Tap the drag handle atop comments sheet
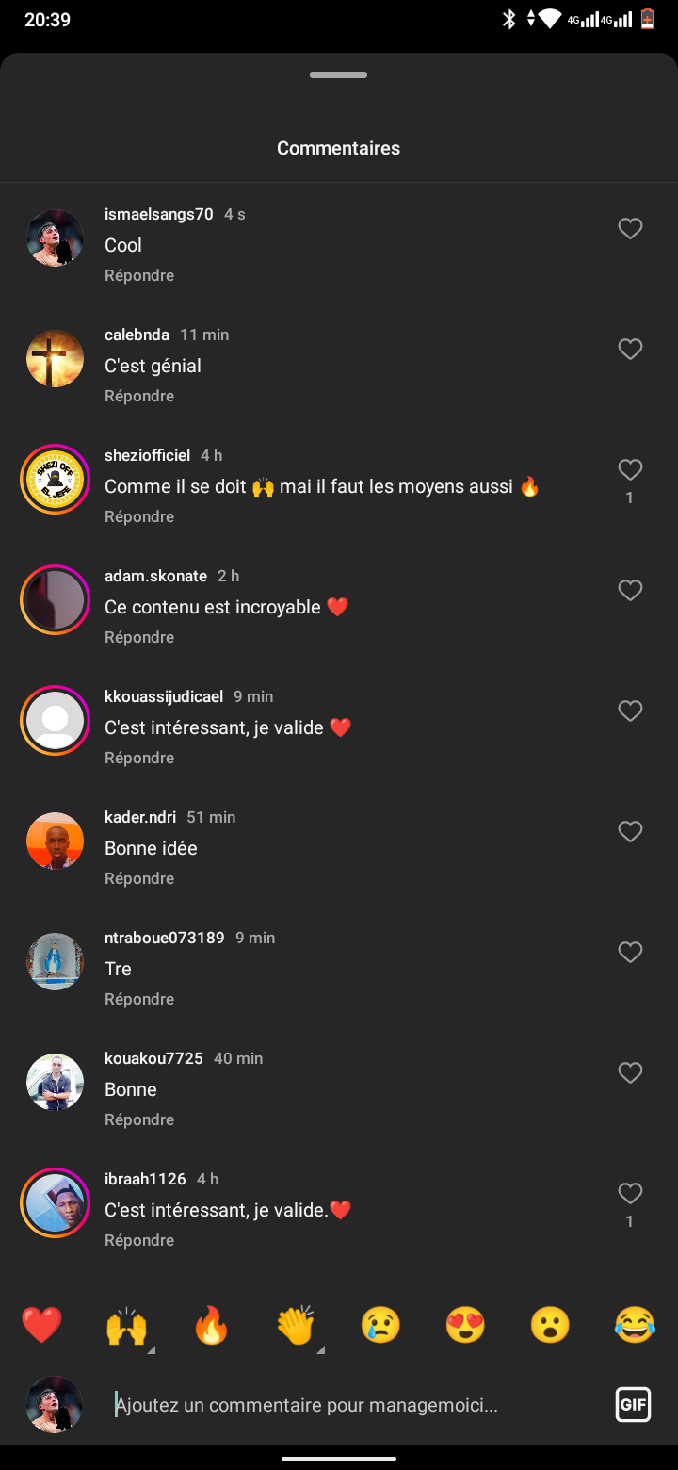Screen dimensions: 678x1470 tap(338, 75)
